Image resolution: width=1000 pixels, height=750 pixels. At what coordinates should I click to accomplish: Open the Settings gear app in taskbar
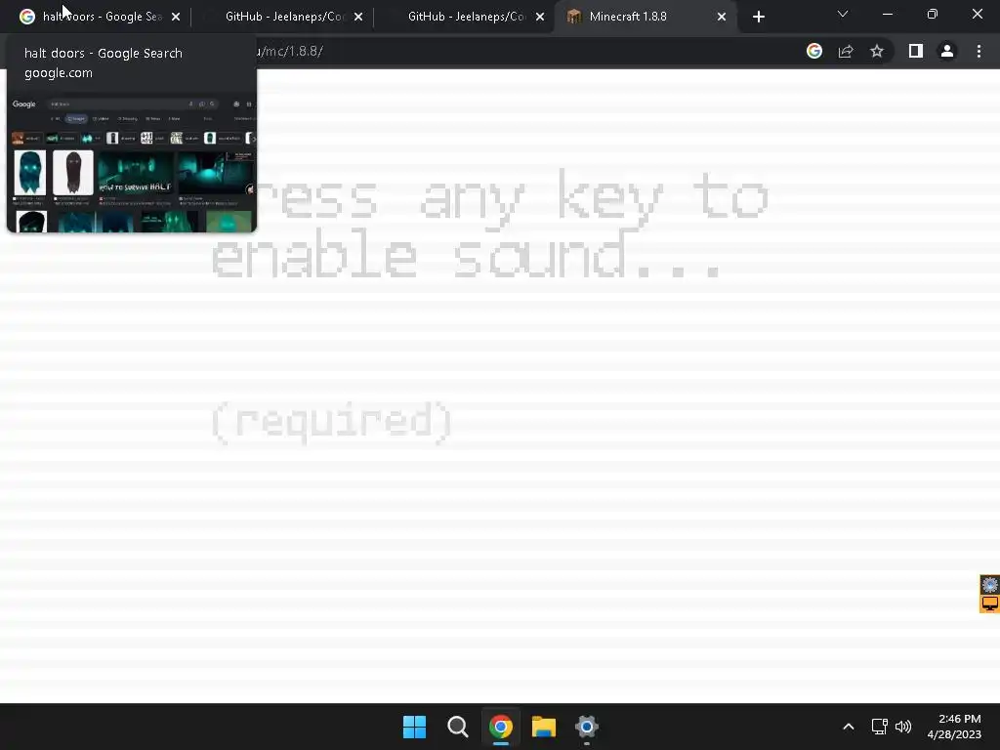coord(587,727)
